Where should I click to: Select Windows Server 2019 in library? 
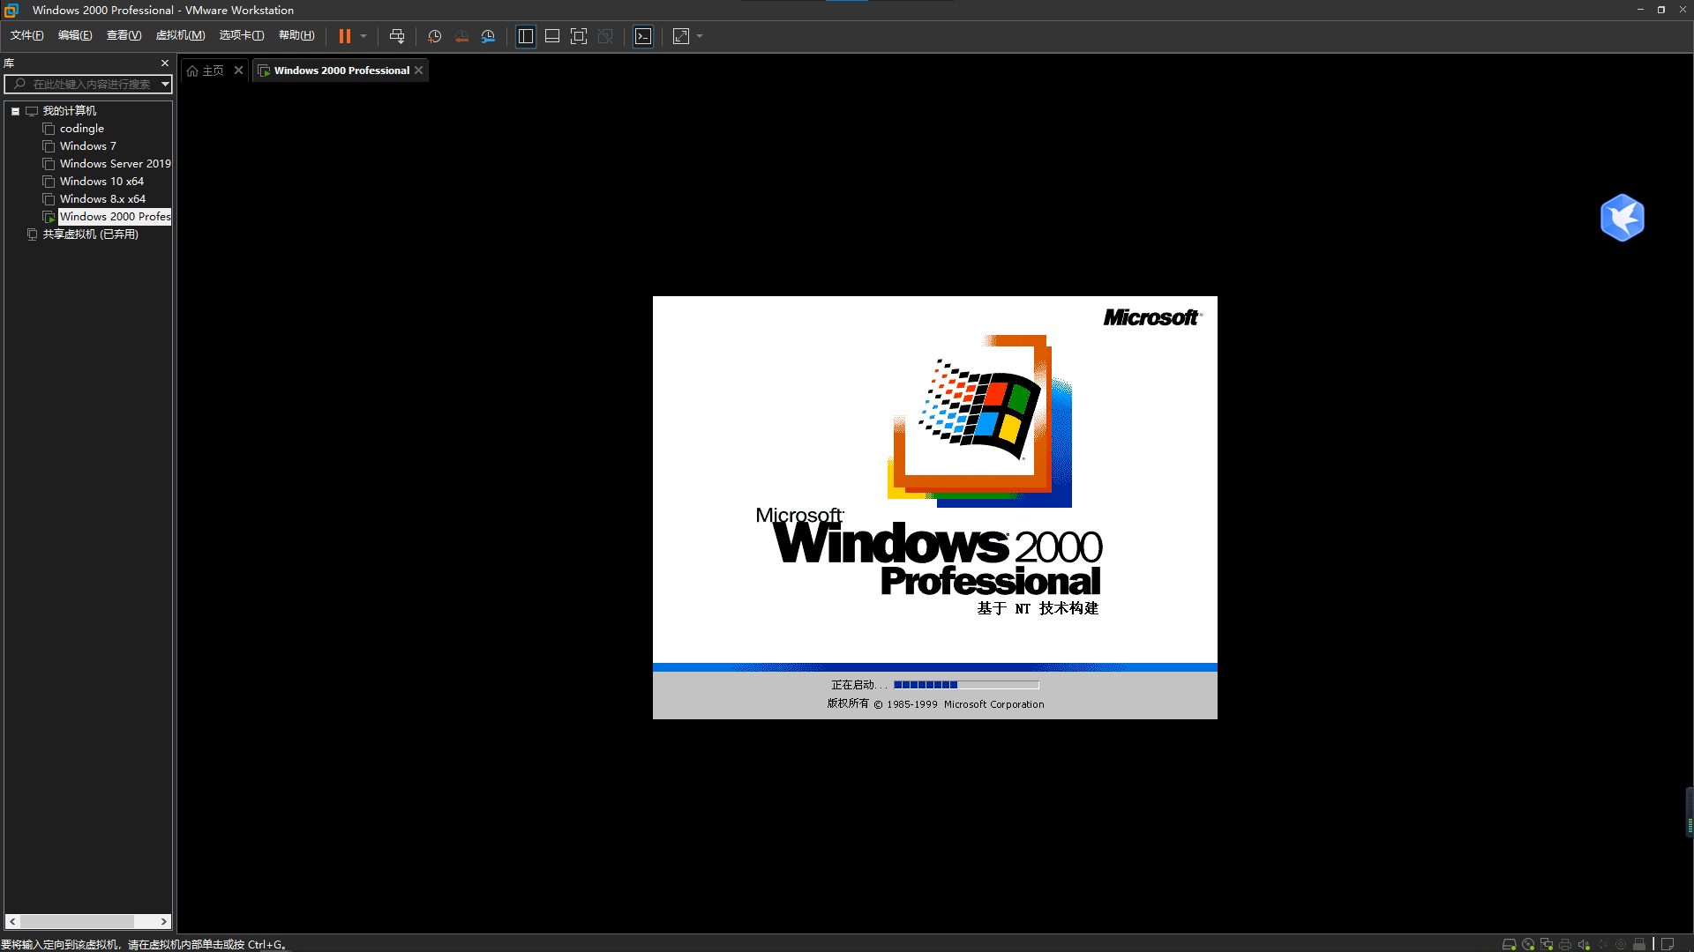coord(115,164)
